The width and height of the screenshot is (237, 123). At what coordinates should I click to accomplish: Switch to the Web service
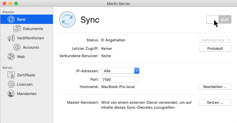[x=21, y=57]
